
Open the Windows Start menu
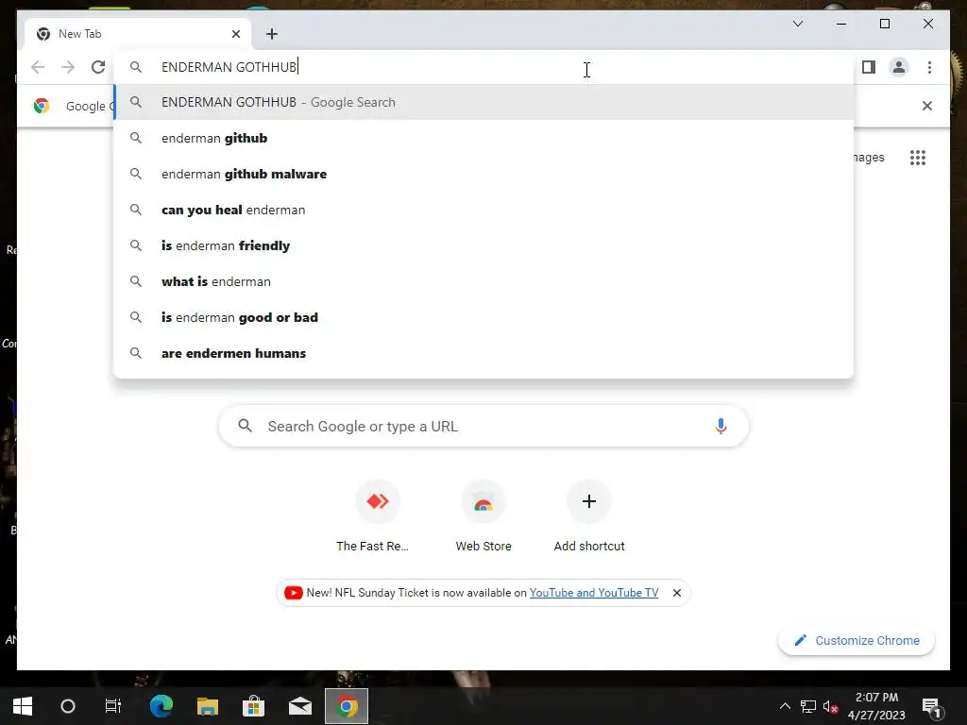point(23,706)
